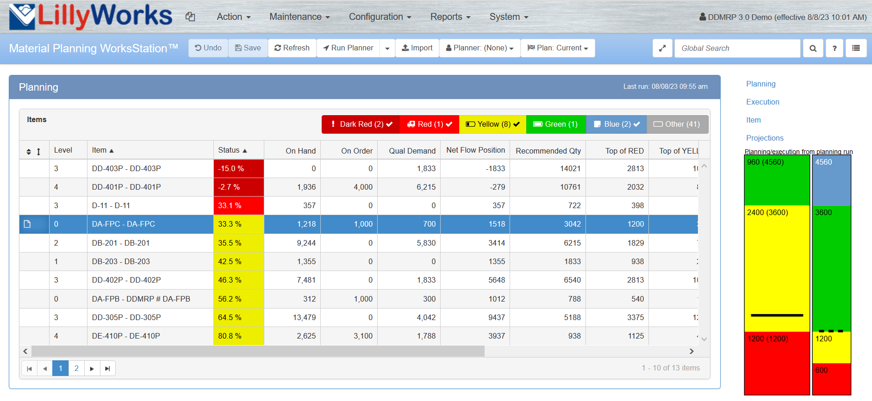
Task: Open the System menu
Action: (x=509, y=17)
